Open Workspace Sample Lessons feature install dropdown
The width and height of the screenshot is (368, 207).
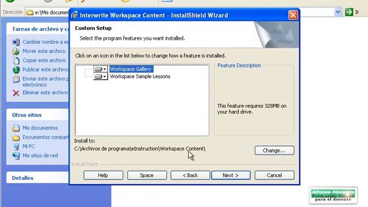pyautogui.click(x=101, y=76)
